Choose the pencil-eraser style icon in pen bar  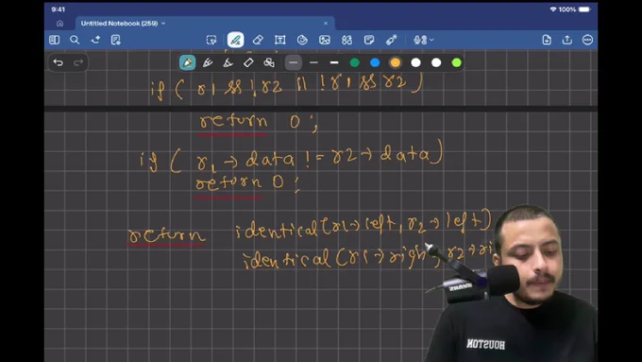click(x=248, y=62)
